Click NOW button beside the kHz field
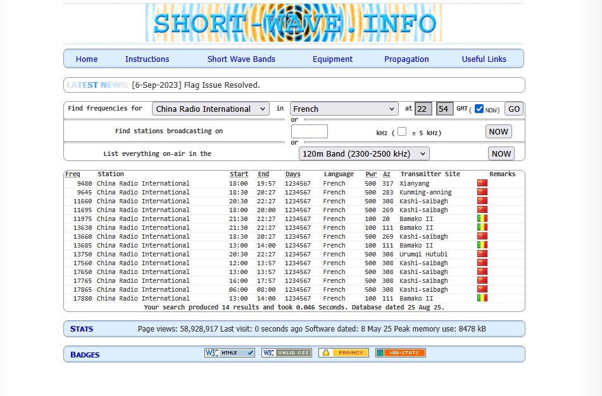This screenshot has width=602, height=396. 498,131
